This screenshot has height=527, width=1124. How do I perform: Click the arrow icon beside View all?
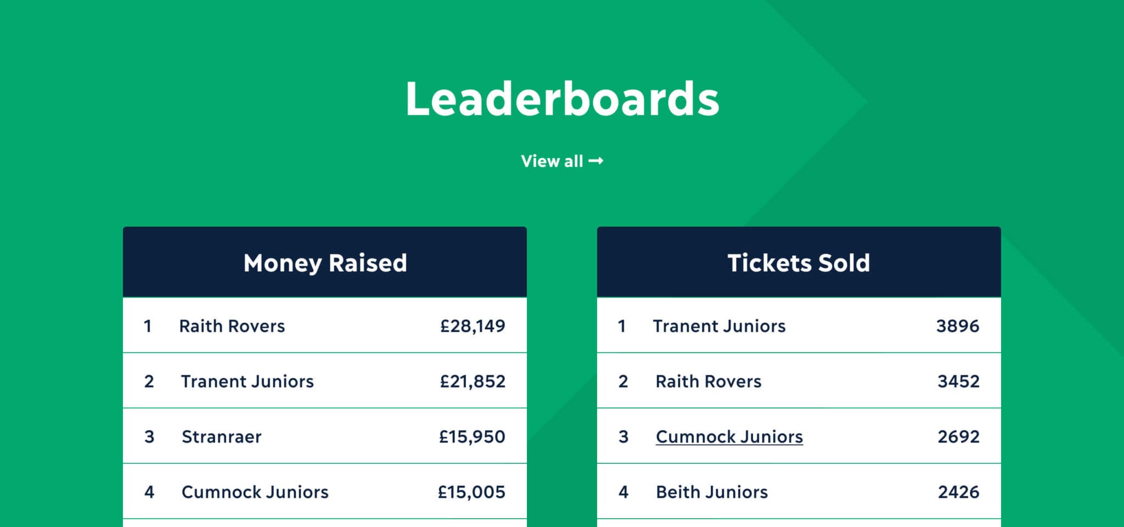pos(596,161)
